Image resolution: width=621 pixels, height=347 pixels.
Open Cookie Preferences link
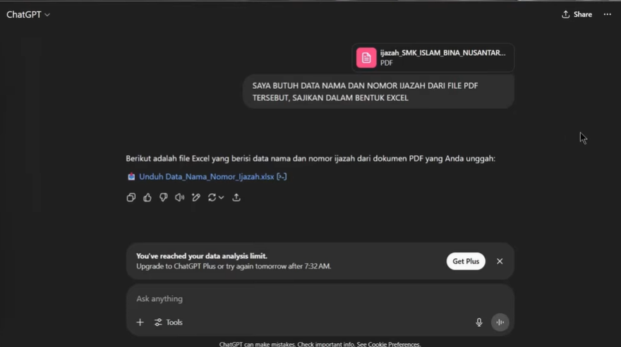click(394, 344)
